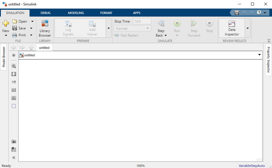Screen dimensions: 272x168
Task: Click the save icon in quick access toolbar
Action: pos(237,13)
